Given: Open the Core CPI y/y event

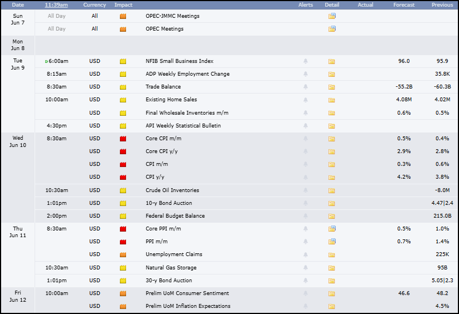Looking at the screenshot, I should [162, 151].
